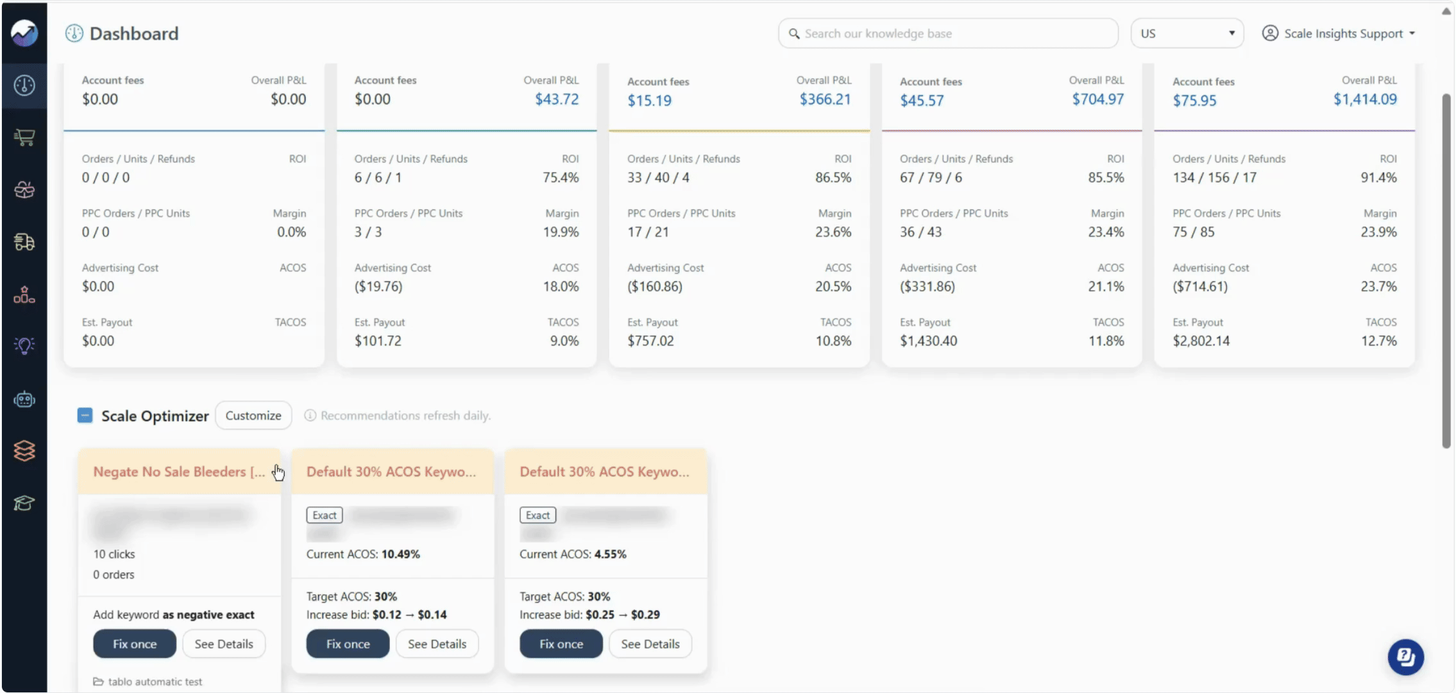
Task: Click the $366.21 Overall P&L value
Action: click(825, 99)
